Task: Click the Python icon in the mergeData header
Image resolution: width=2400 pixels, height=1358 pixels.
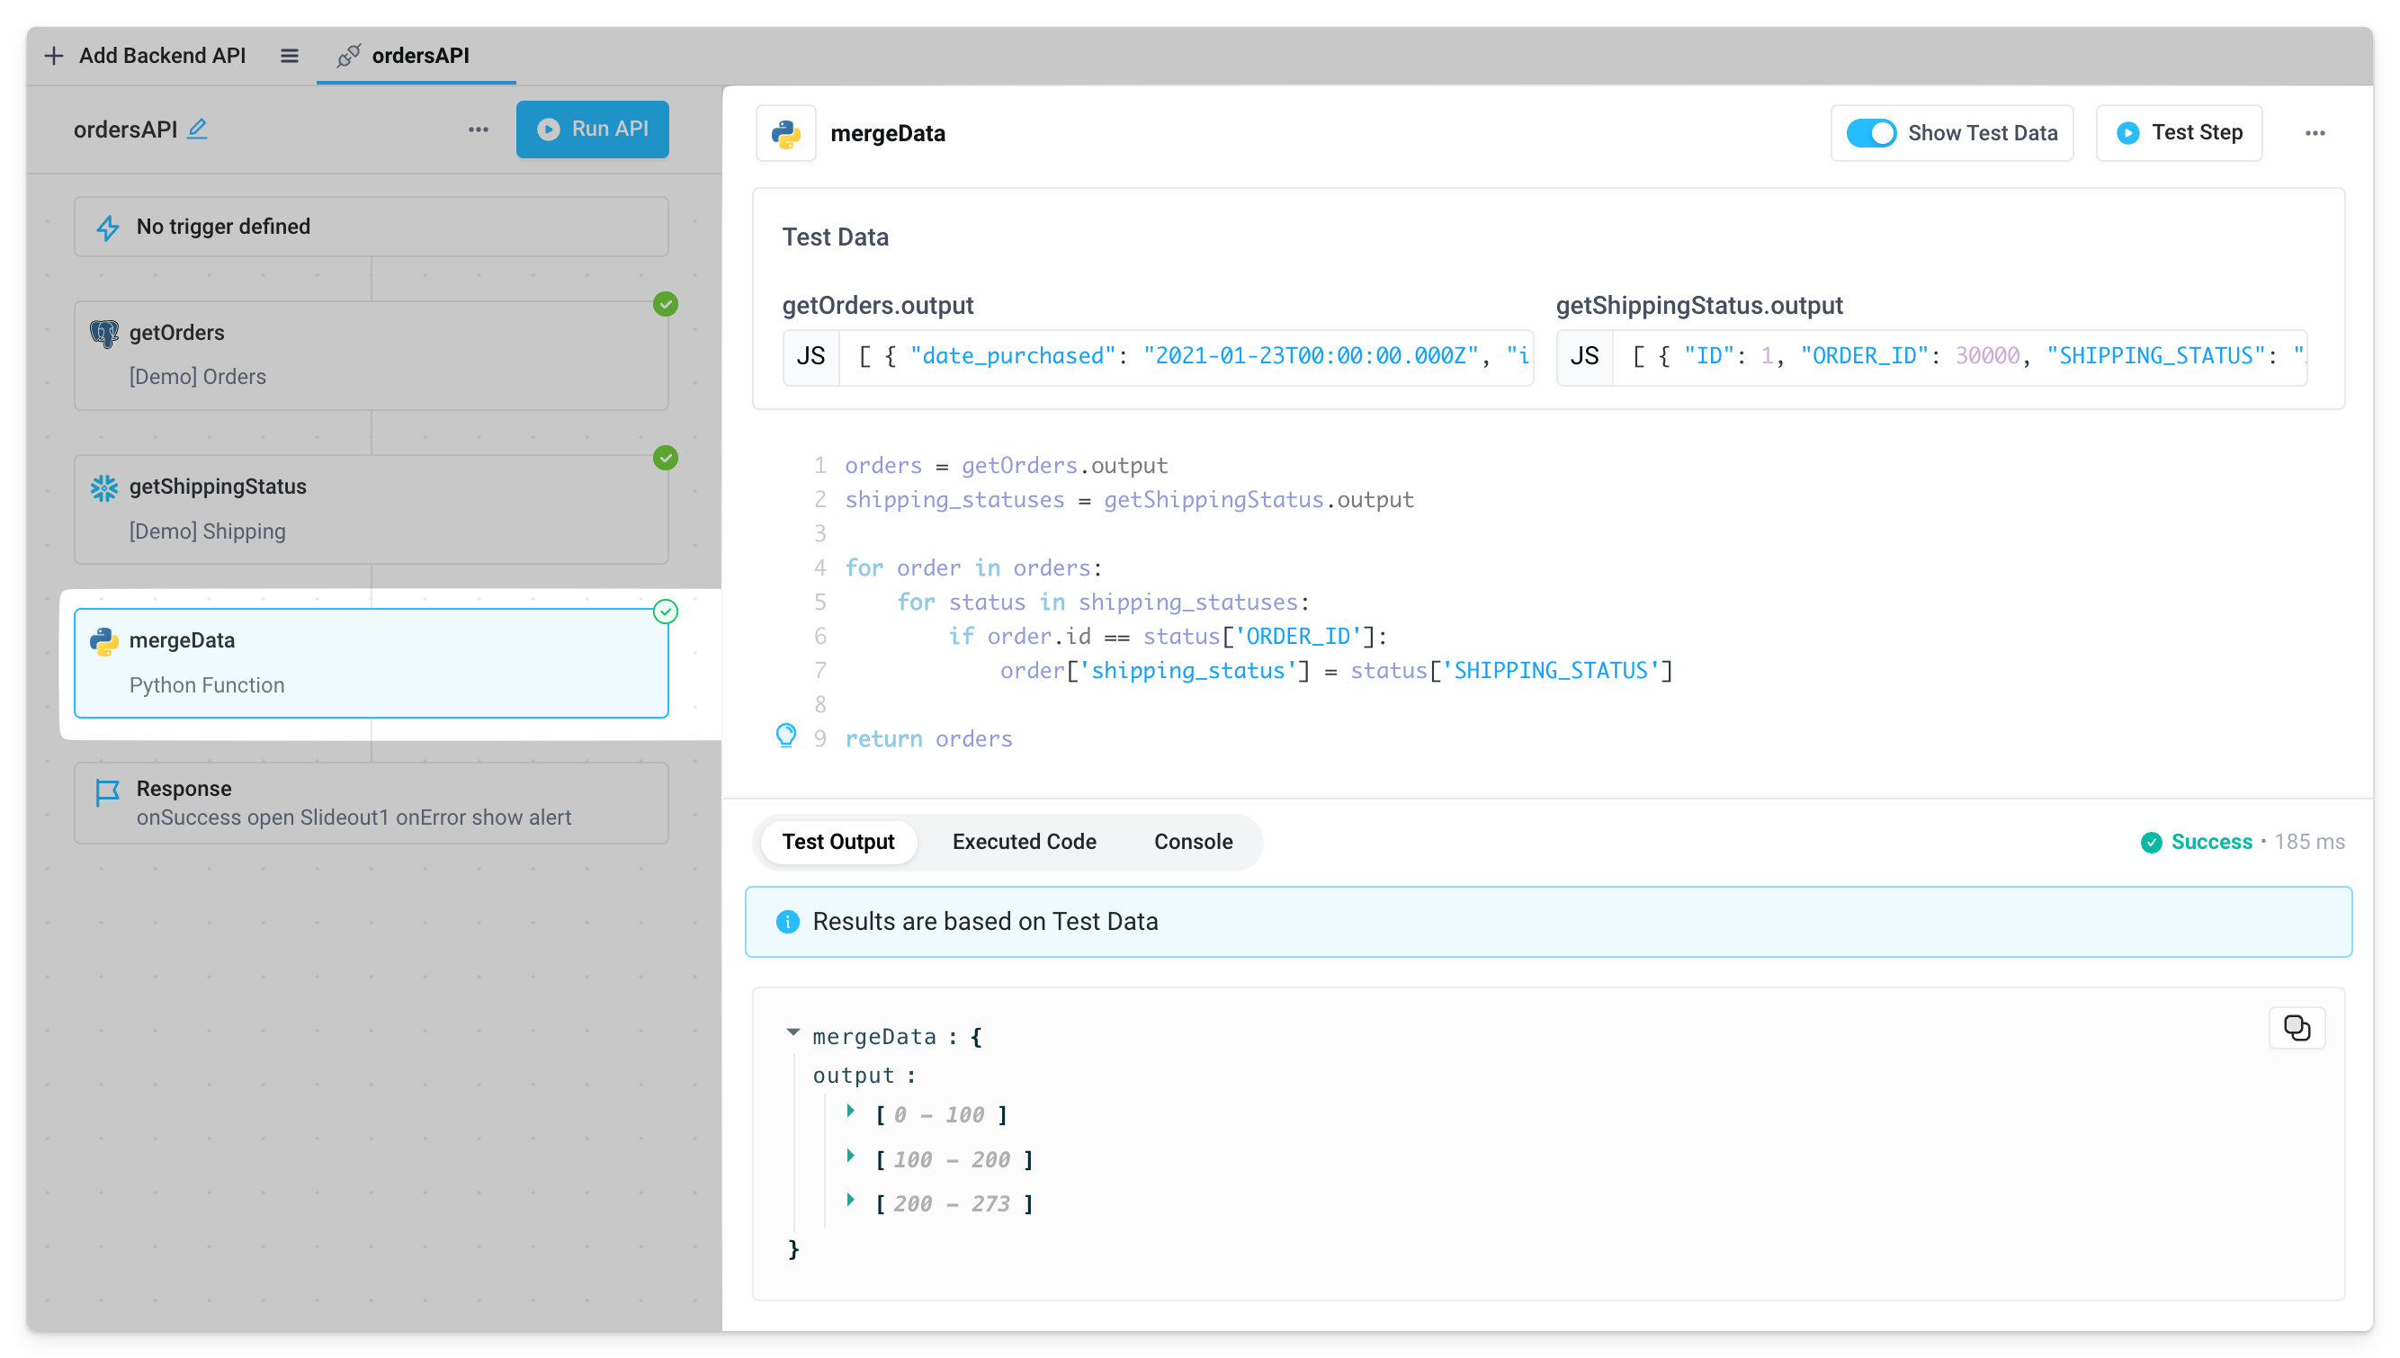Action: click(785, 133)
